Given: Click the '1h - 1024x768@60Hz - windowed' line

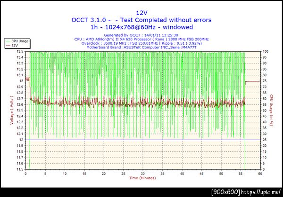Looking at the screenshot, I should tap(141, 27).
